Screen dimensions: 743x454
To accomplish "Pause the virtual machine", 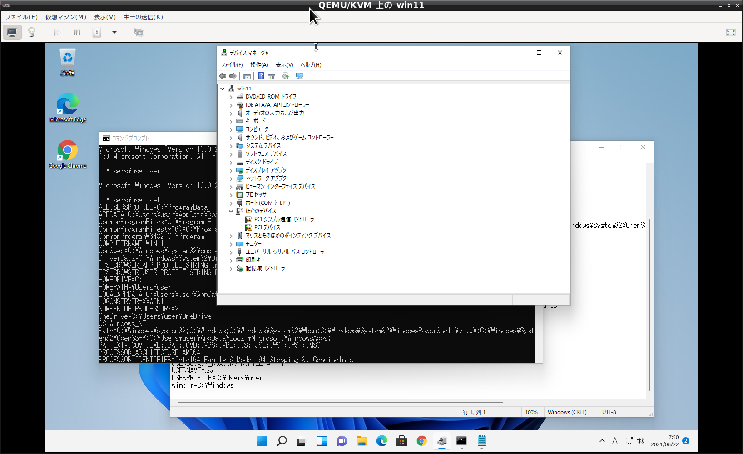I will (77, 32).
